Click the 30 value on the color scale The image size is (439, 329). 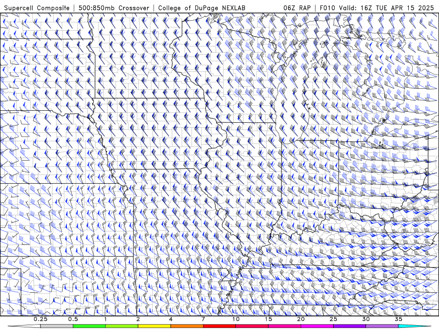(365, 319)
